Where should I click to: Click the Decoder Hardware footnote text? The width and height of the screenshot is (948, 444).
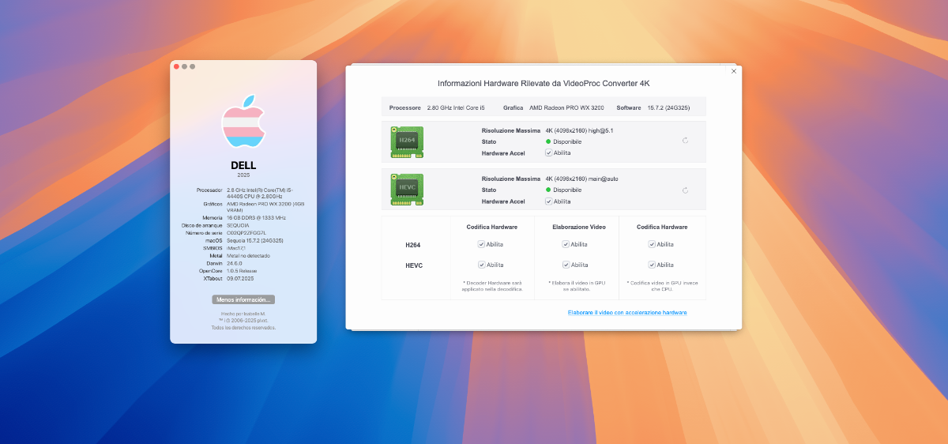pos(492,286)
